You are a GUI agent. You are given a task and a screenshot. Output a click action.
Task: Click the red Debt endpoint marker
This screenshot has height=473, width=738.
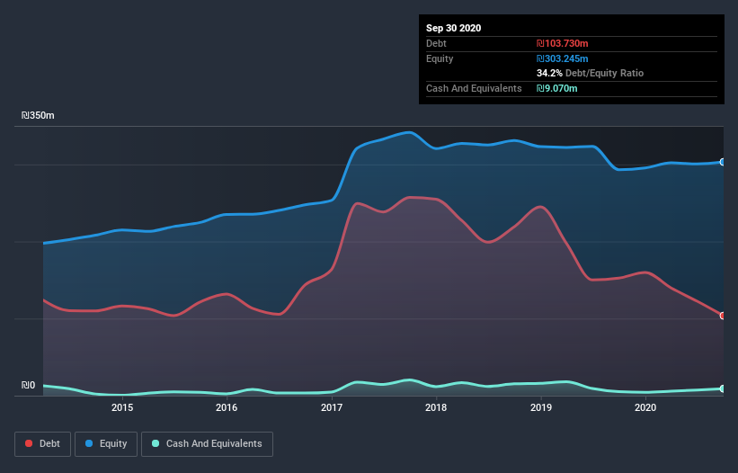tap(723, 316)
